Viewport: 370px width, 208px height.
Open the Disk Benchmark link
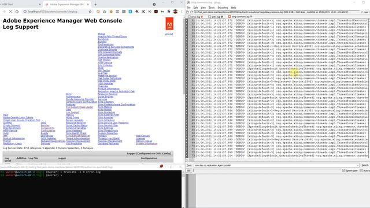12,128
